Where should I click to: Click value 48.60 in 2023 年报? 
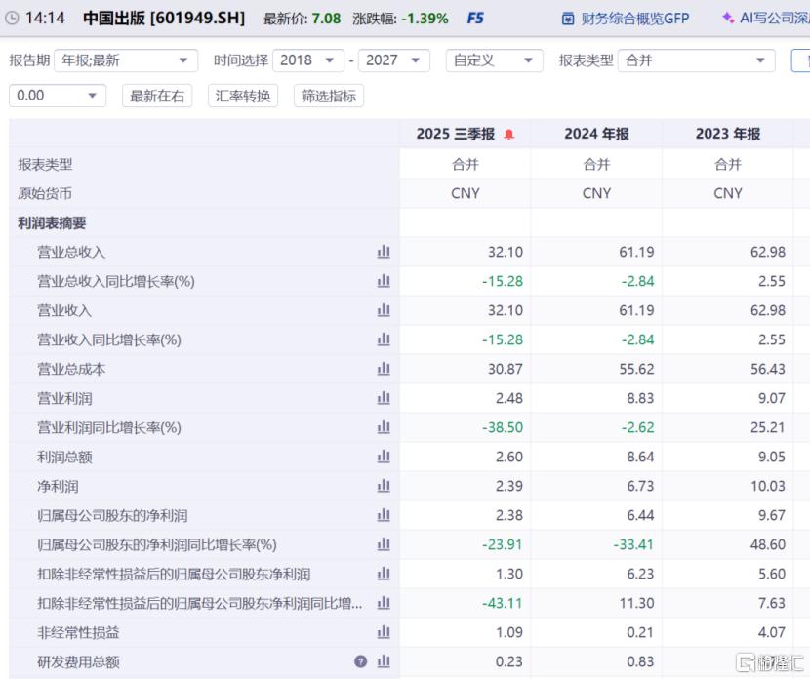coord(768,544)
